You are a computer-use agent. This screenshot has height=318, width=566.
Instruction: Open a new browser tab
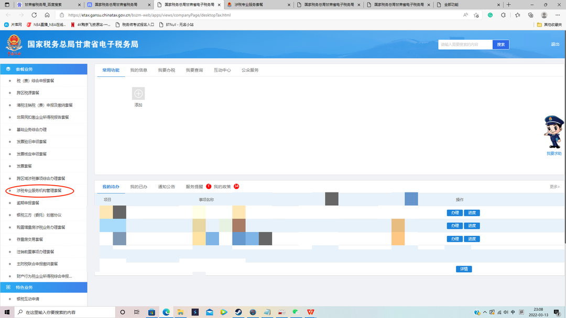pos(508,5)
